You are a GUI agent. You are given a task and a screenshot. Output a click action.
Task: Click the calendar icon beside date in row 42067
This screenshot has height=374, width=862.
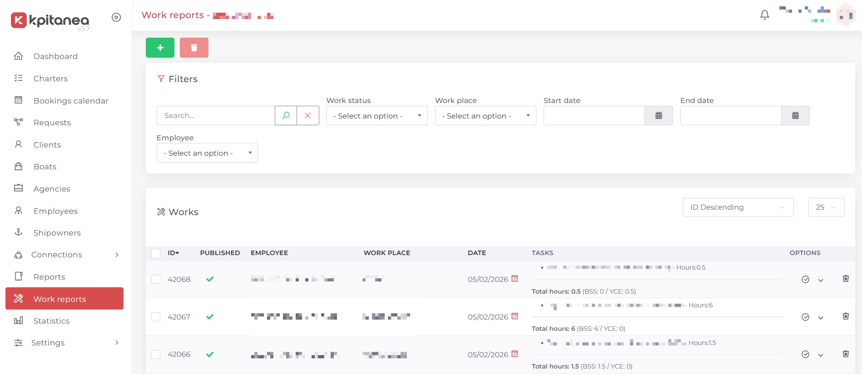515,316
